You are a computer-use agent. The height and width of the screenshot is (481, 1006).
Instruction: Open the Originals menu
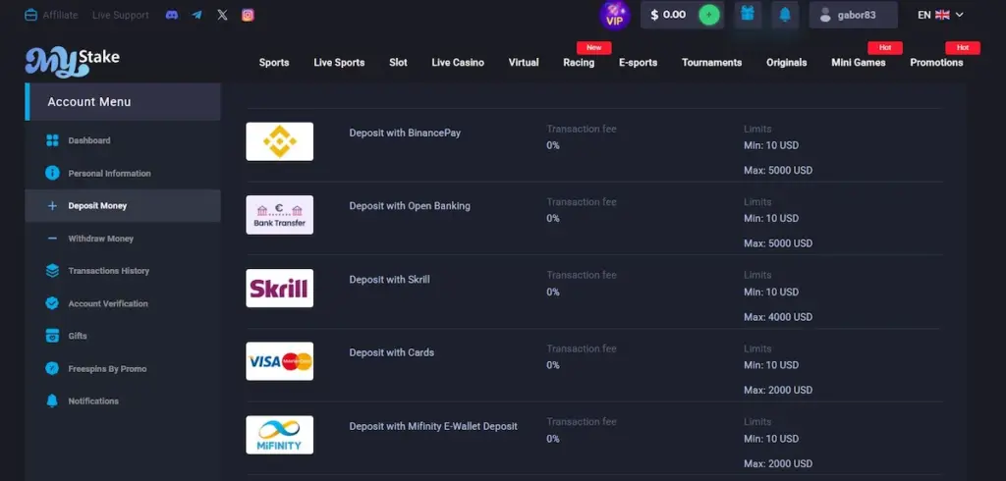[787, 62]
